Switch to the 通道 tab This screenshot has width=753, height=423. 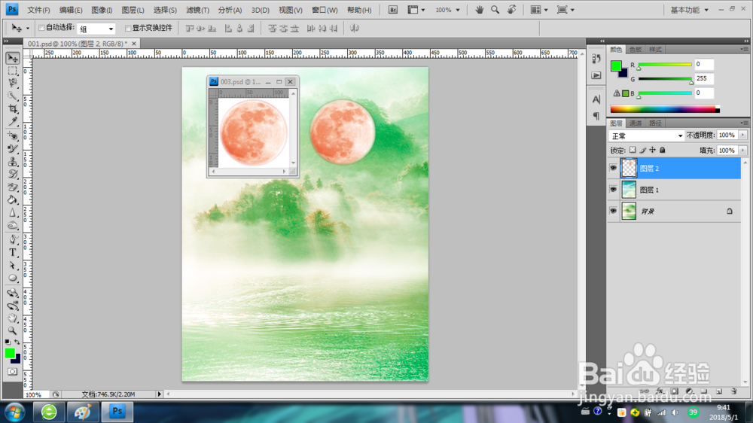(636, 123)
